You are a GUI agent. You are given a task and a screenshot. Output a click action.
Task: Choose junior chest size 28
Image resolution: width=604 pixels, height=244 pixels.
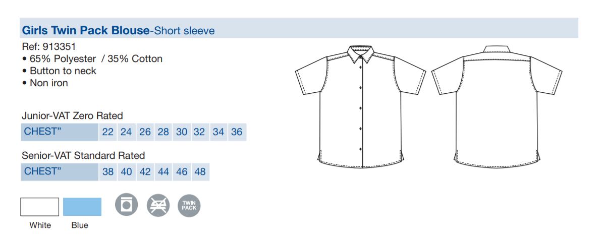coord(163,132)
